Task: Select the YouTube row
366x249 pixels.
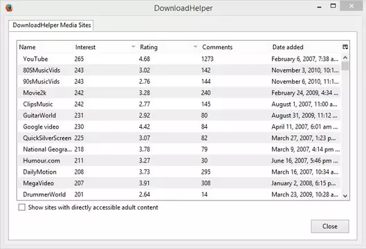Action: [x=179, y=59]
